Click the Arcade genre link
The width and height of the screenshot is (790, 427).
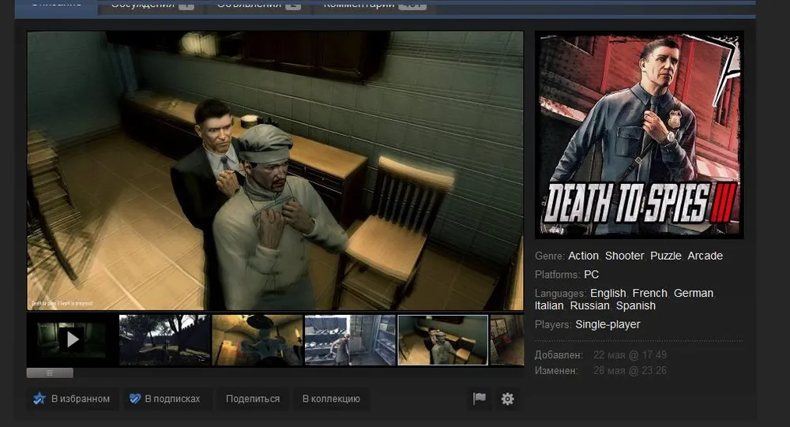click(705, 256)
